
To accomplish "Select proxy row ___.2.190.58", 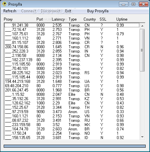I will [x=72, y=56].
